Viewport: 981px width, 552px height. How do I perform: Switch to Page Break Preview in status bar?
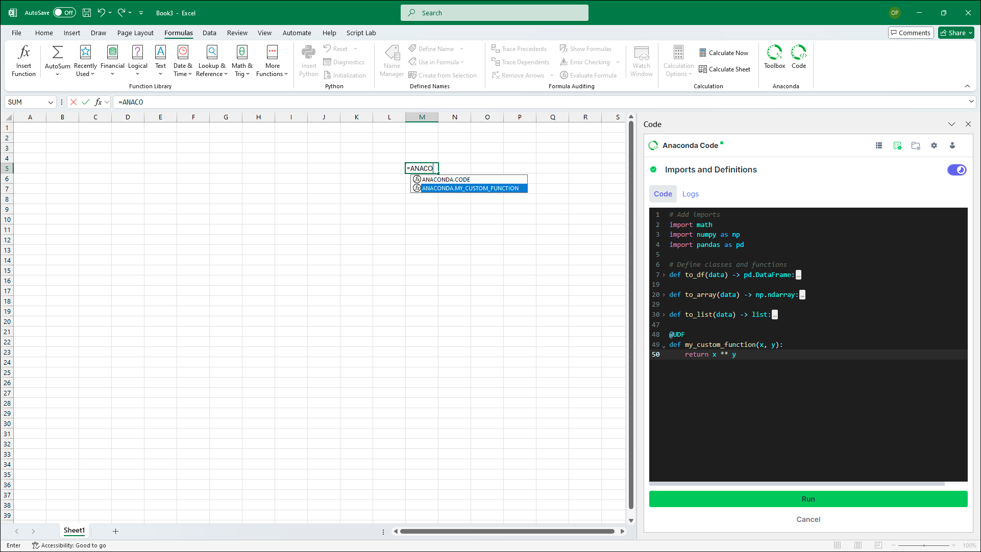click(x=878, y=545)
